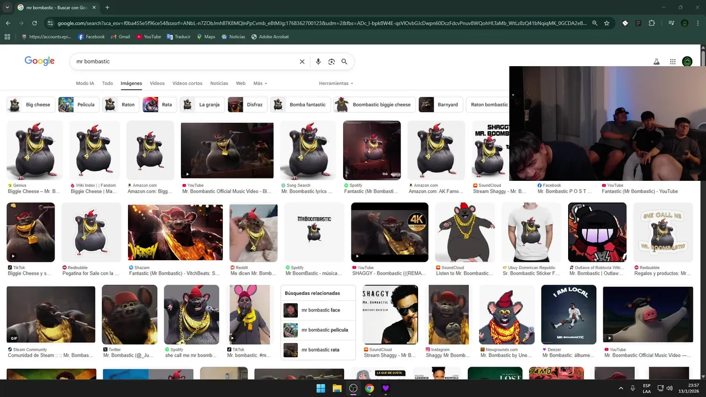This screenshot has width=706, height=397.
Task: Reload the page
Action: [34, 23]
